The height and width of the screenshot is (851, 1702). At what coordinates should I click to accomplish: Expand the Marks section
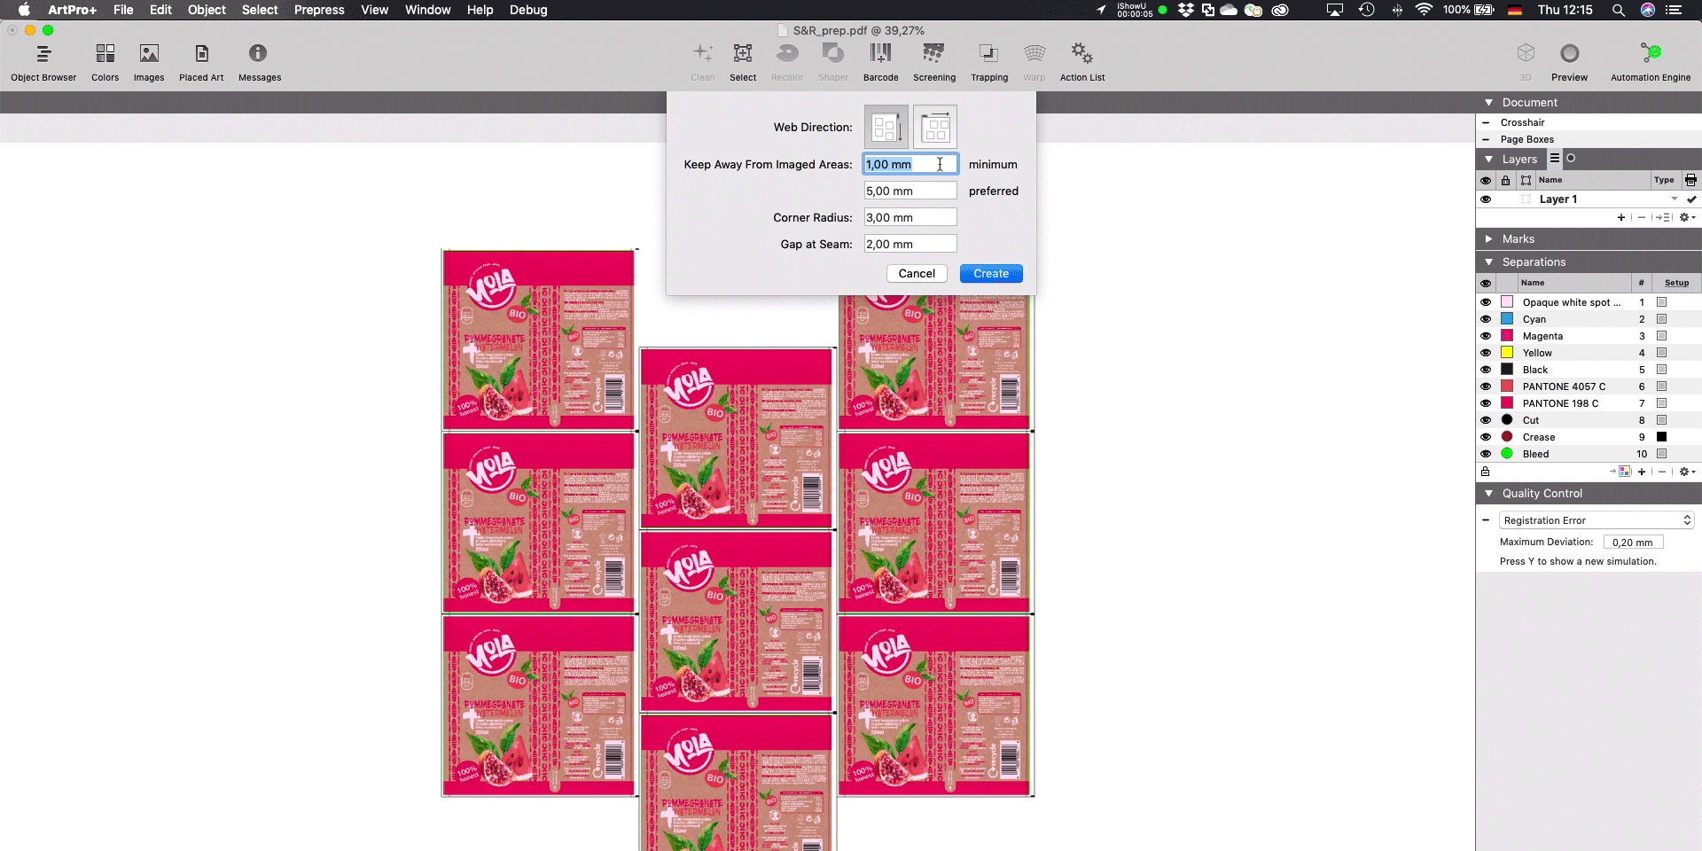pyautogui.click(x=1489, y=239)
